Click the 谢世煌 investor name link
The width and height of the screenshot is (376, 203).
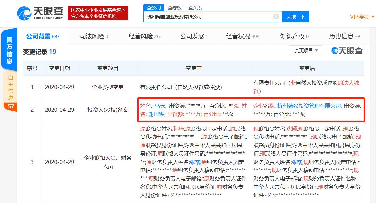(x=156, y=114)
